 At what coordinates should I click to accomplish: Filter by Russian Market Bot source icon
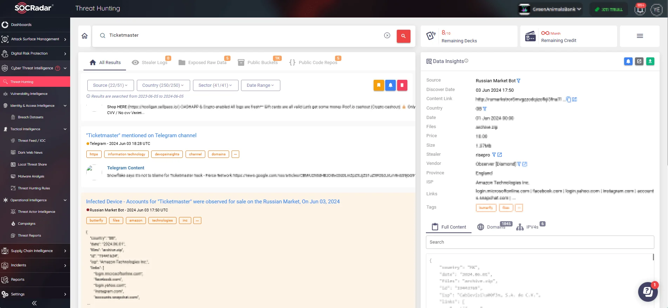[519, 81]
